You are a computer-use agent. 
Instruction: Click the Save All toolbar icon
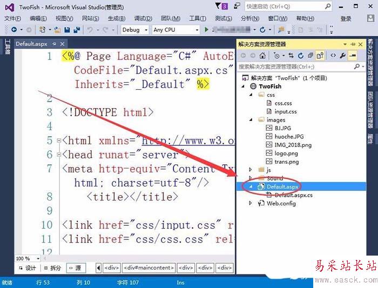tap(77, 30)
